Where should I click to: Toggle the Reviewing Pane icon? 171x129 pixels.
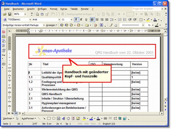[101, 25]
